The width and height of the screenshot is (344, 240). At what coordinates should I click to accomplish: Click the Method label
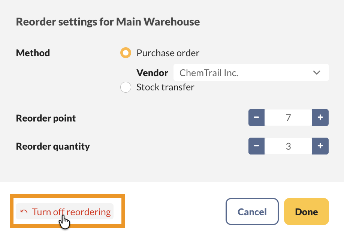[33, 53]
